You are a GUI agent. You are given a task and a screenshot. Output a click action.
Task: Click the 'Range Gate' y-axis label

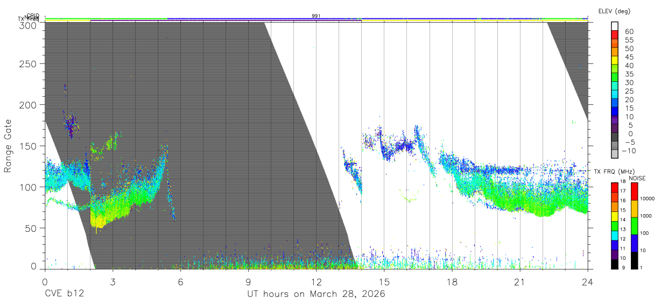[x=9, y=146]
